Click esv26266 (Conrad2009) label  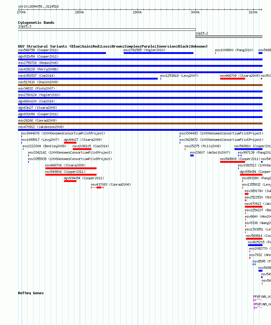coord(37,121)
